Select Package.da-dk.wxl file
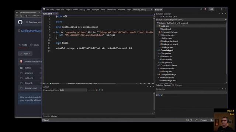 coord(170,41)
